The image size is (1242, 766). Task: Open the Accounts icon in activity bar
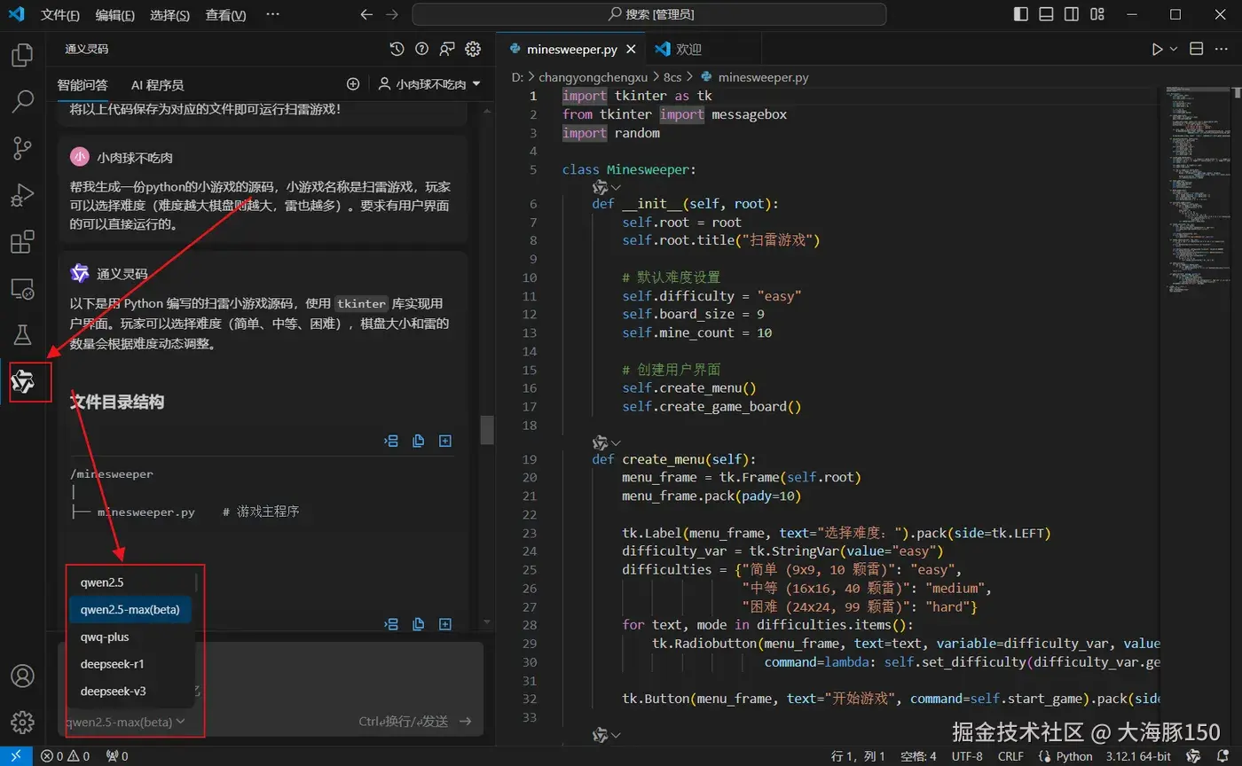click(x=22, y=676)
